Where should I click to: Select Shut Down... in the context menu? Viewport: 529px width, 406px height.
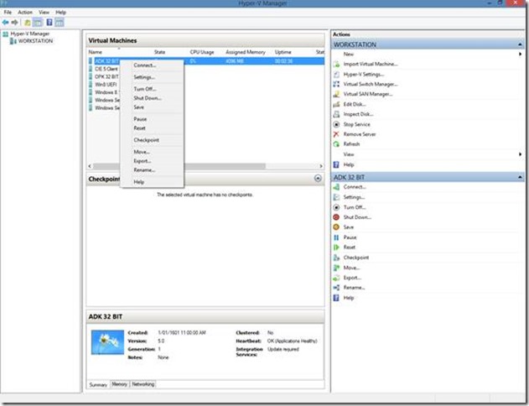pos(147,98)
